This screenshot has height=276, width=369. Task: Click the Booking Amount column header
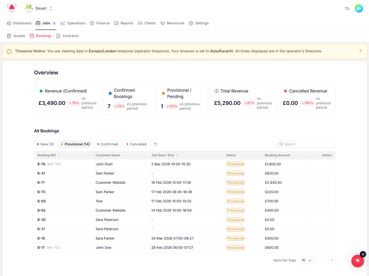(277, 155)
